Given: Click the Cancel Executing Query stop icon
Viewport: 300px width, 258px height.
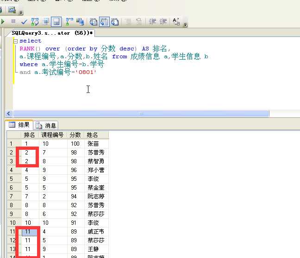Looking at the screenshot, I should [x=13, y=21].
